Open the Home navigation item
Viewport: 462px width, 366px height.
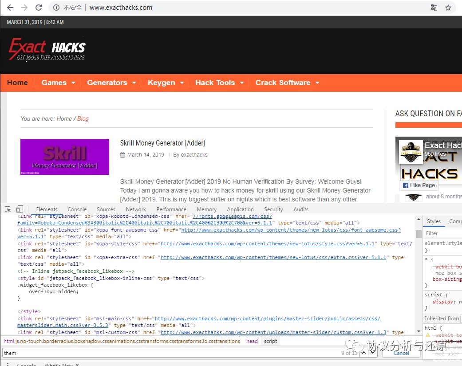(x=17, y=83)
